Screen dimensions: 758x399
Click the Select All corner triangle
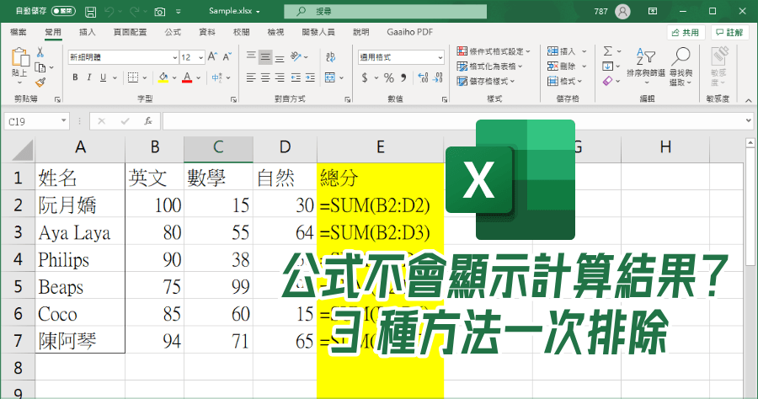pyautogui.click(x=23, y=150)
